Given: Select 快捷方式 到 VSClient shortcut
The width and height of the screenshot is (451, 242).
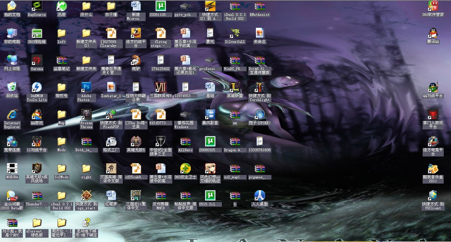Looking at the screenshot, I should 433,195.
